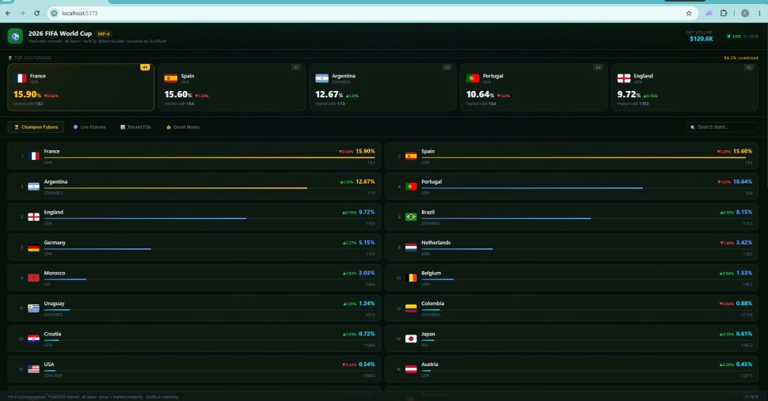
Task: Click the Spain 15.60% value in list row
Action: pyautogui.click(x=743, y=151)
